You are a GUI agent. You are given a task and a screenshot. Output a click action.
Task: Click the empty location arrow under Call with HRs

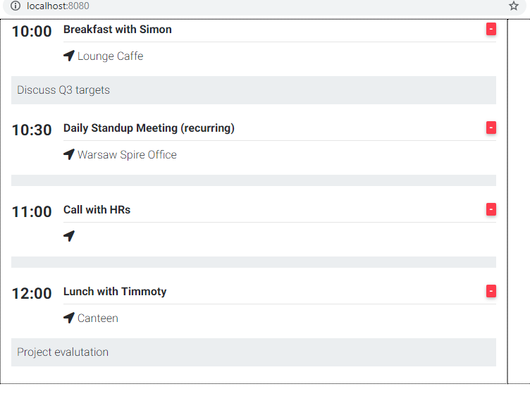point(69,236)
